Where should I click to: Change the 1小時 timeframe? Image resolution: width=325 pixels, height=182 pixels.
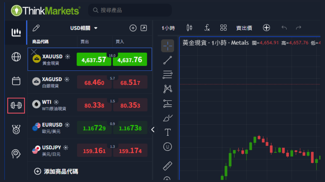pyautogui.click(x=168, y=28)
